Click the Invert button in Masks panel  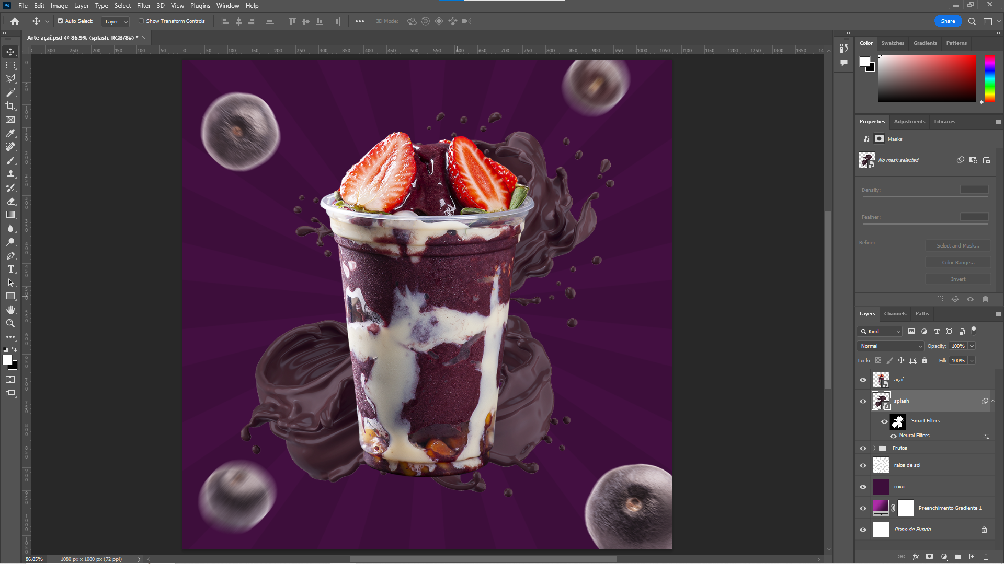[958, 279]
